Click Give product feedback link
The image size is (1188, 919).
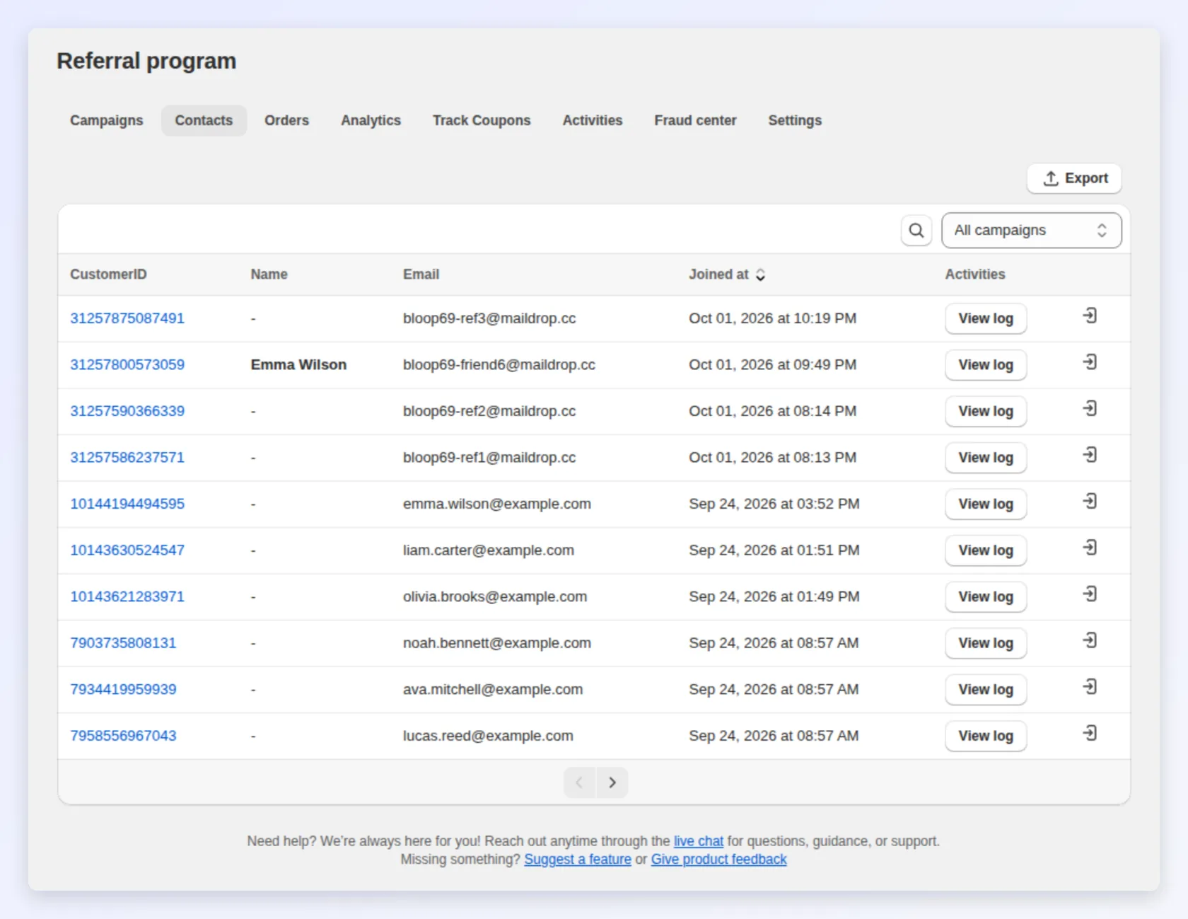pyautogui.click(x=718, y=860)
